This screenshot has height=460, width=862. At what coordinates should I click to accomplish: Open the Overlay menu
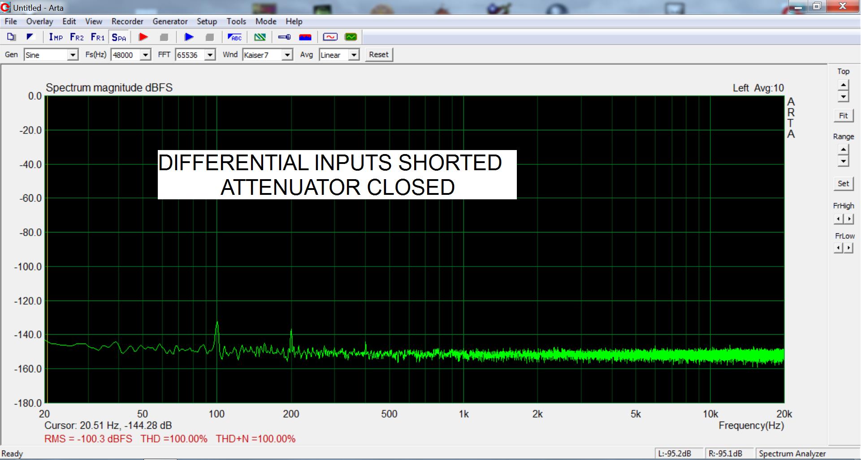39,21
